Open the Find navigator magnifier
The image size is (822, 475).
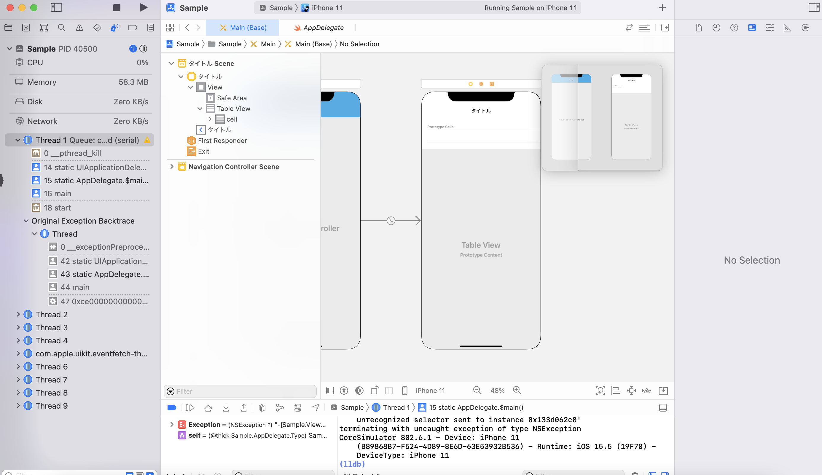61,28
